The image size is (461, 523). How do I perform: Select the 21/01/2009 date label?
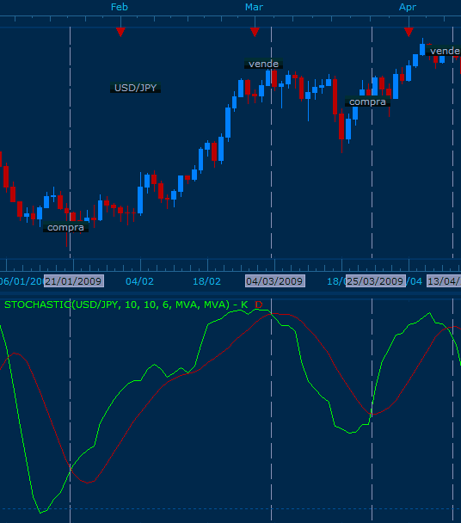click(x=73, y=281)
